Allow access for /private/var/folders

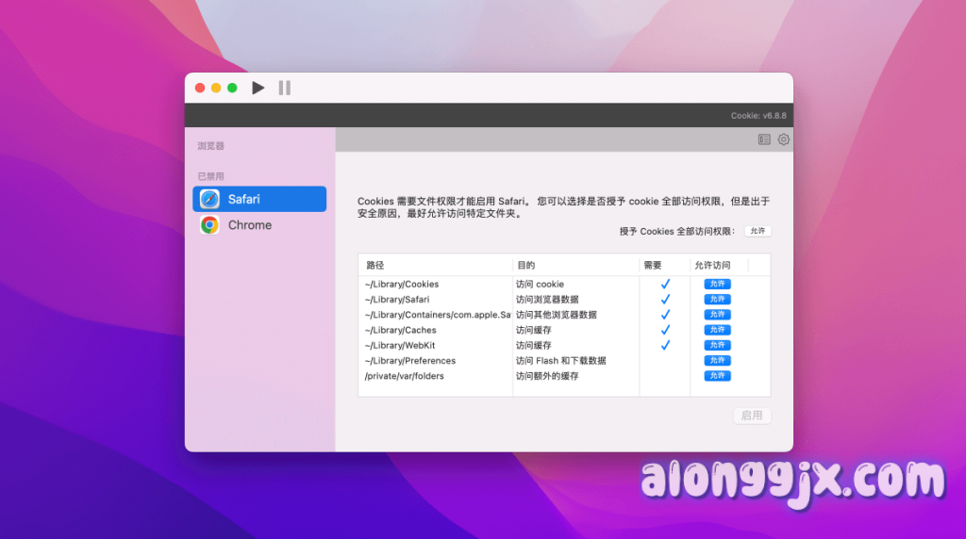pos(717,376)
